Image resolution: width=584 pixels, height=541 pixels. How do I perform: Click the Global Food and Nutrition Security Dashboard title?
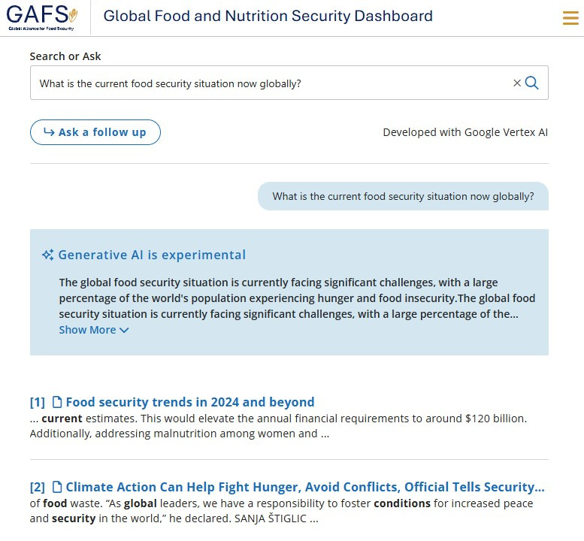[x=268, y=16]
